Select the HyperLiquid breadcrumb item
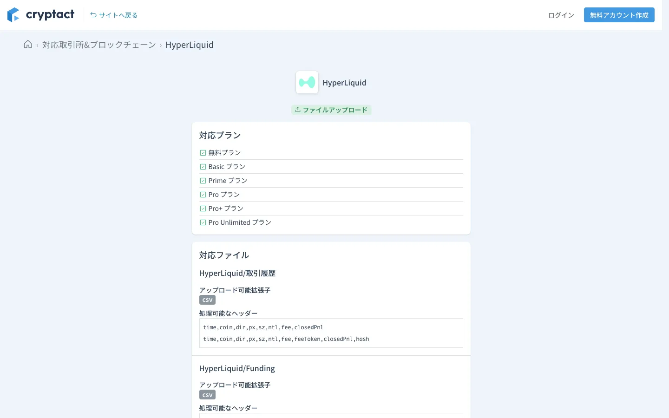Image resolution: width=669 pixels, height=418 pixels. (190, 45)
